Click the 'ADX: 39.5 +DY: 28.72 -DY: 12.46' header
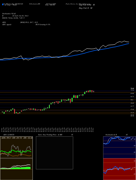This screenshot has height=180, width=136. [x=17, y=138]
